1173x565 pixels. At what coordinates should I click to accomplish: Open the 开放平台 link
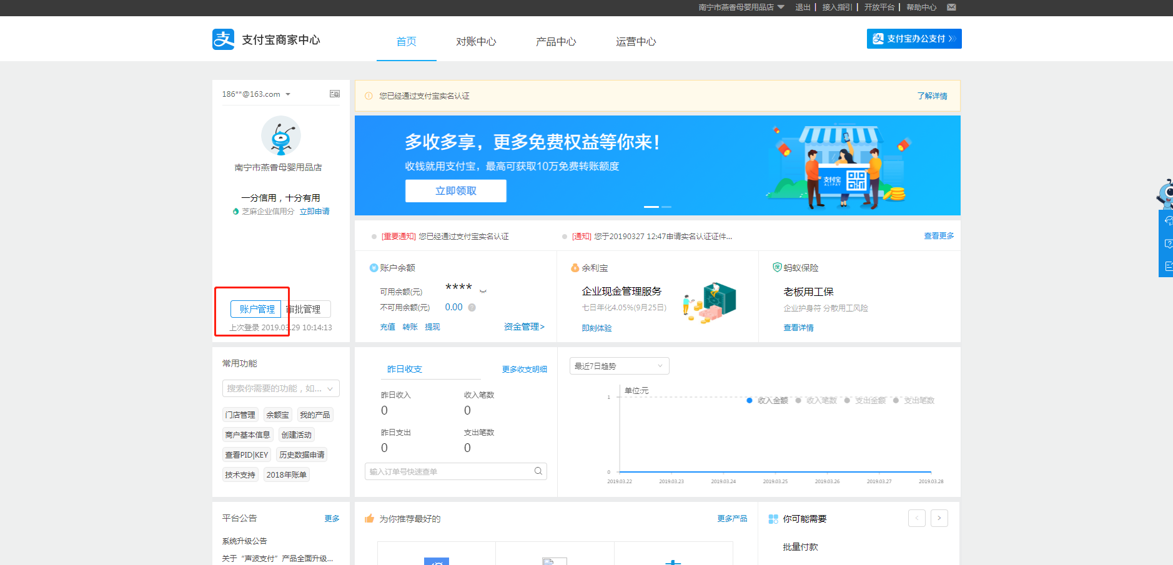point(879,7)
